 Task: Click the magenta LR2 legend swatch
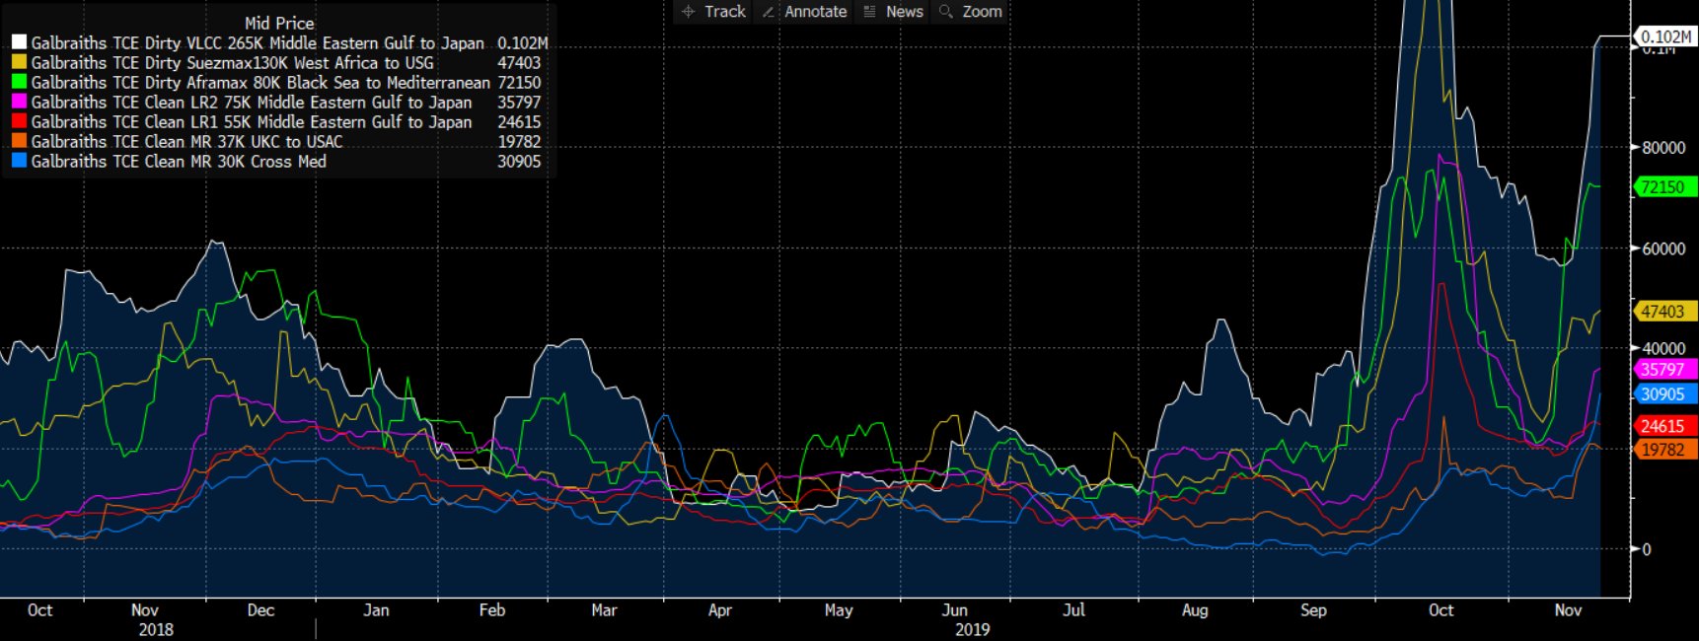[19, 103]
